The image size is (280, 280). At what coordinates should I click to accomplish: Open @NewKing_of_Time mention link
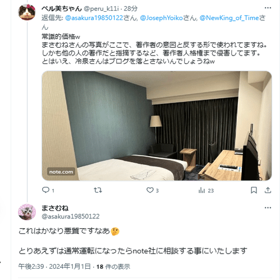[229, 18]
